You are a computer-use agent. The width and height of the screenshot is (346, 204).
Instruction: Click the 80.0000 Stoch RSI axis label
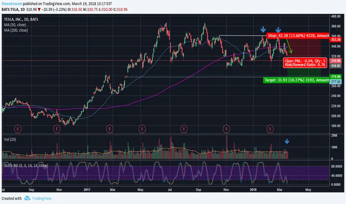click(336, 167)
